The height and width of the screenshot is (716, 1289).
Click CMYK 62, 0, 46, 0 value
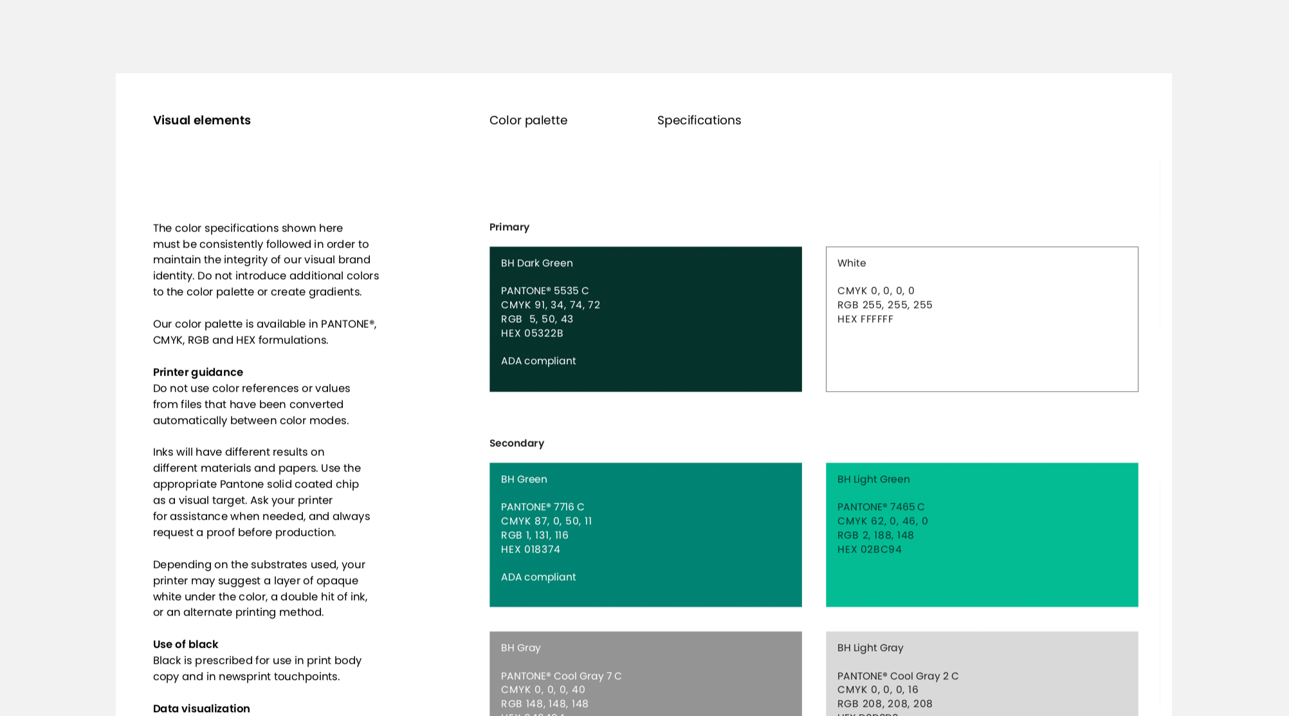point(883,521)
